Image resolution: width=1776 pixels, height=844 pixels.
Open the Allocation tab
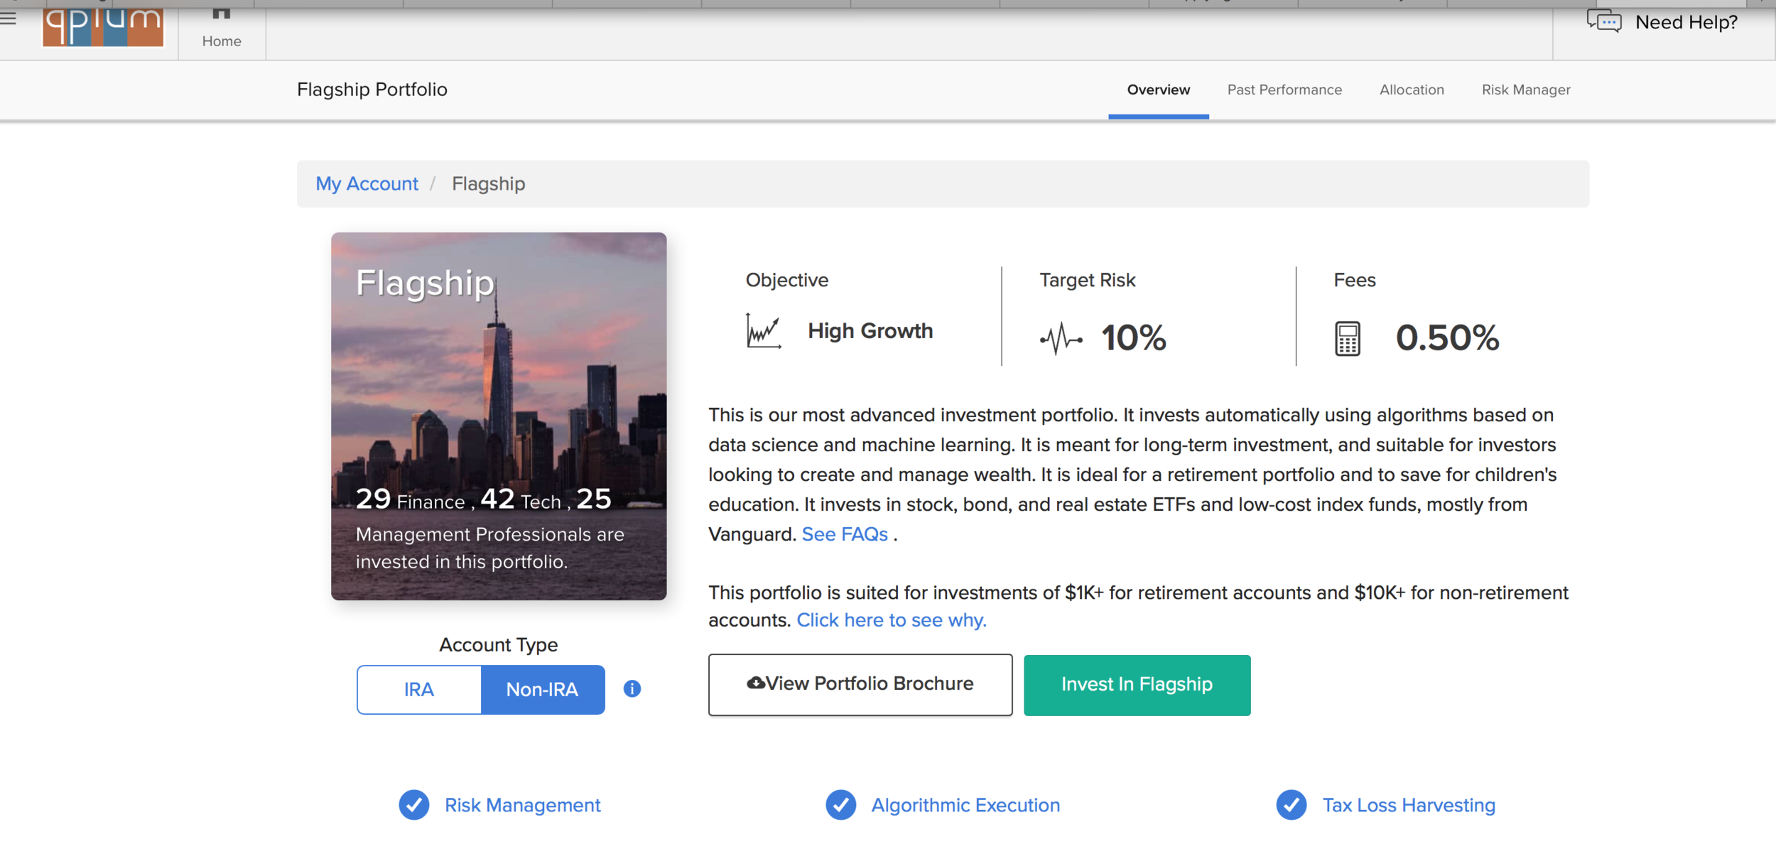tap(1412, 90)
